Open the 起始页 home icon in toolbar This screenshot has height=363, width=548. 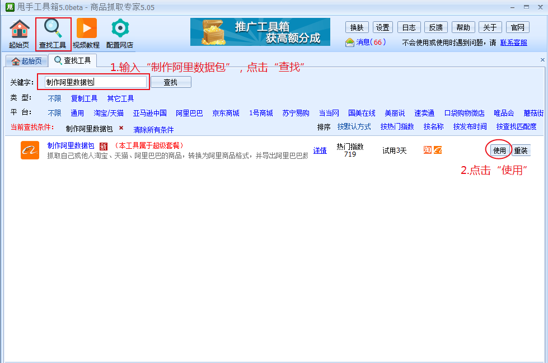pos(19,34)
